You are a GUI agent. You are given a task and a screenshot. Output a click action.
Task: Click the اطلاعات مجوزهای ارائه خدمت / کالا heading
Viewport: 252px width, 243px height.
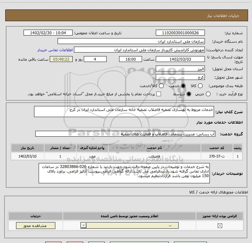coord(219,192)
